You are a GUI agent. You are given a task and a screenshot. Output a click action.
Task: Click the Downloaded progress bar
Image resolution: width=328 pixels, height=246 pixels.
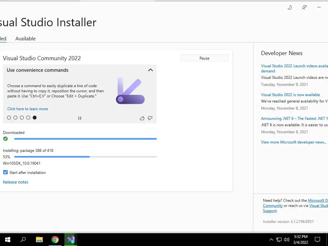[x=85, y=139]
